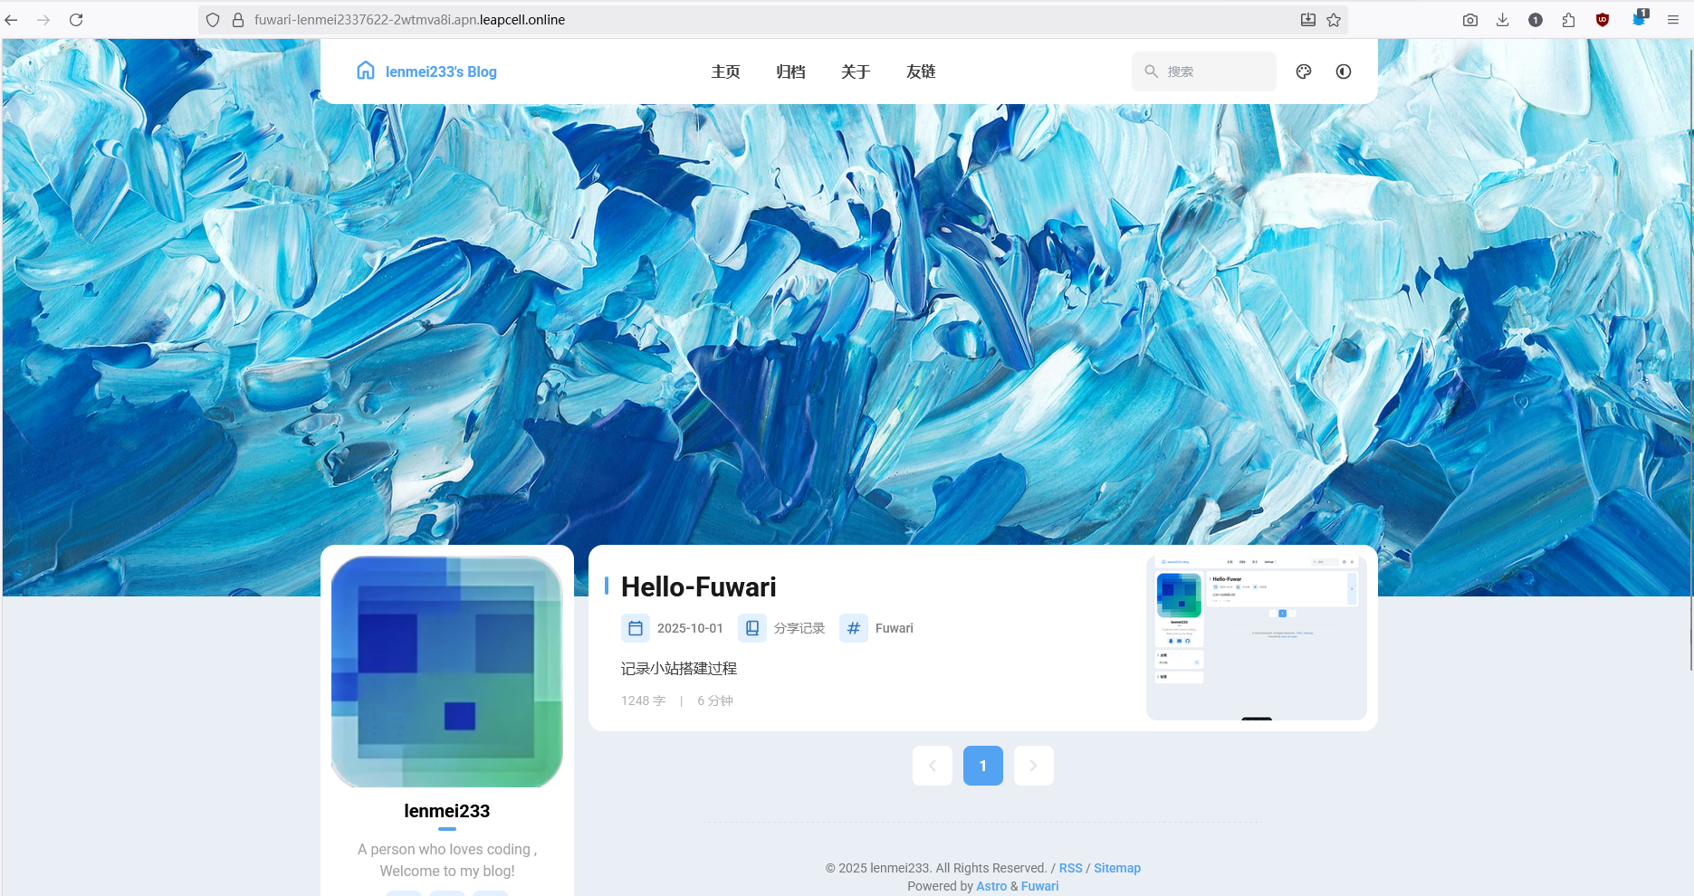Open the 关于 about menu item
This screenshot has height=896, width=1694.
856,71
